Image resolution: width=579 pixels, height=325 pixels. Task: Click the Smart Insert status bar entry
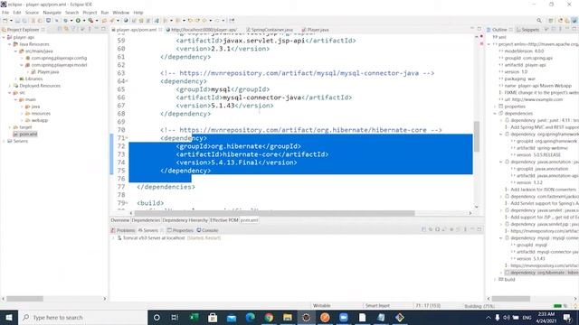[377, 306]
